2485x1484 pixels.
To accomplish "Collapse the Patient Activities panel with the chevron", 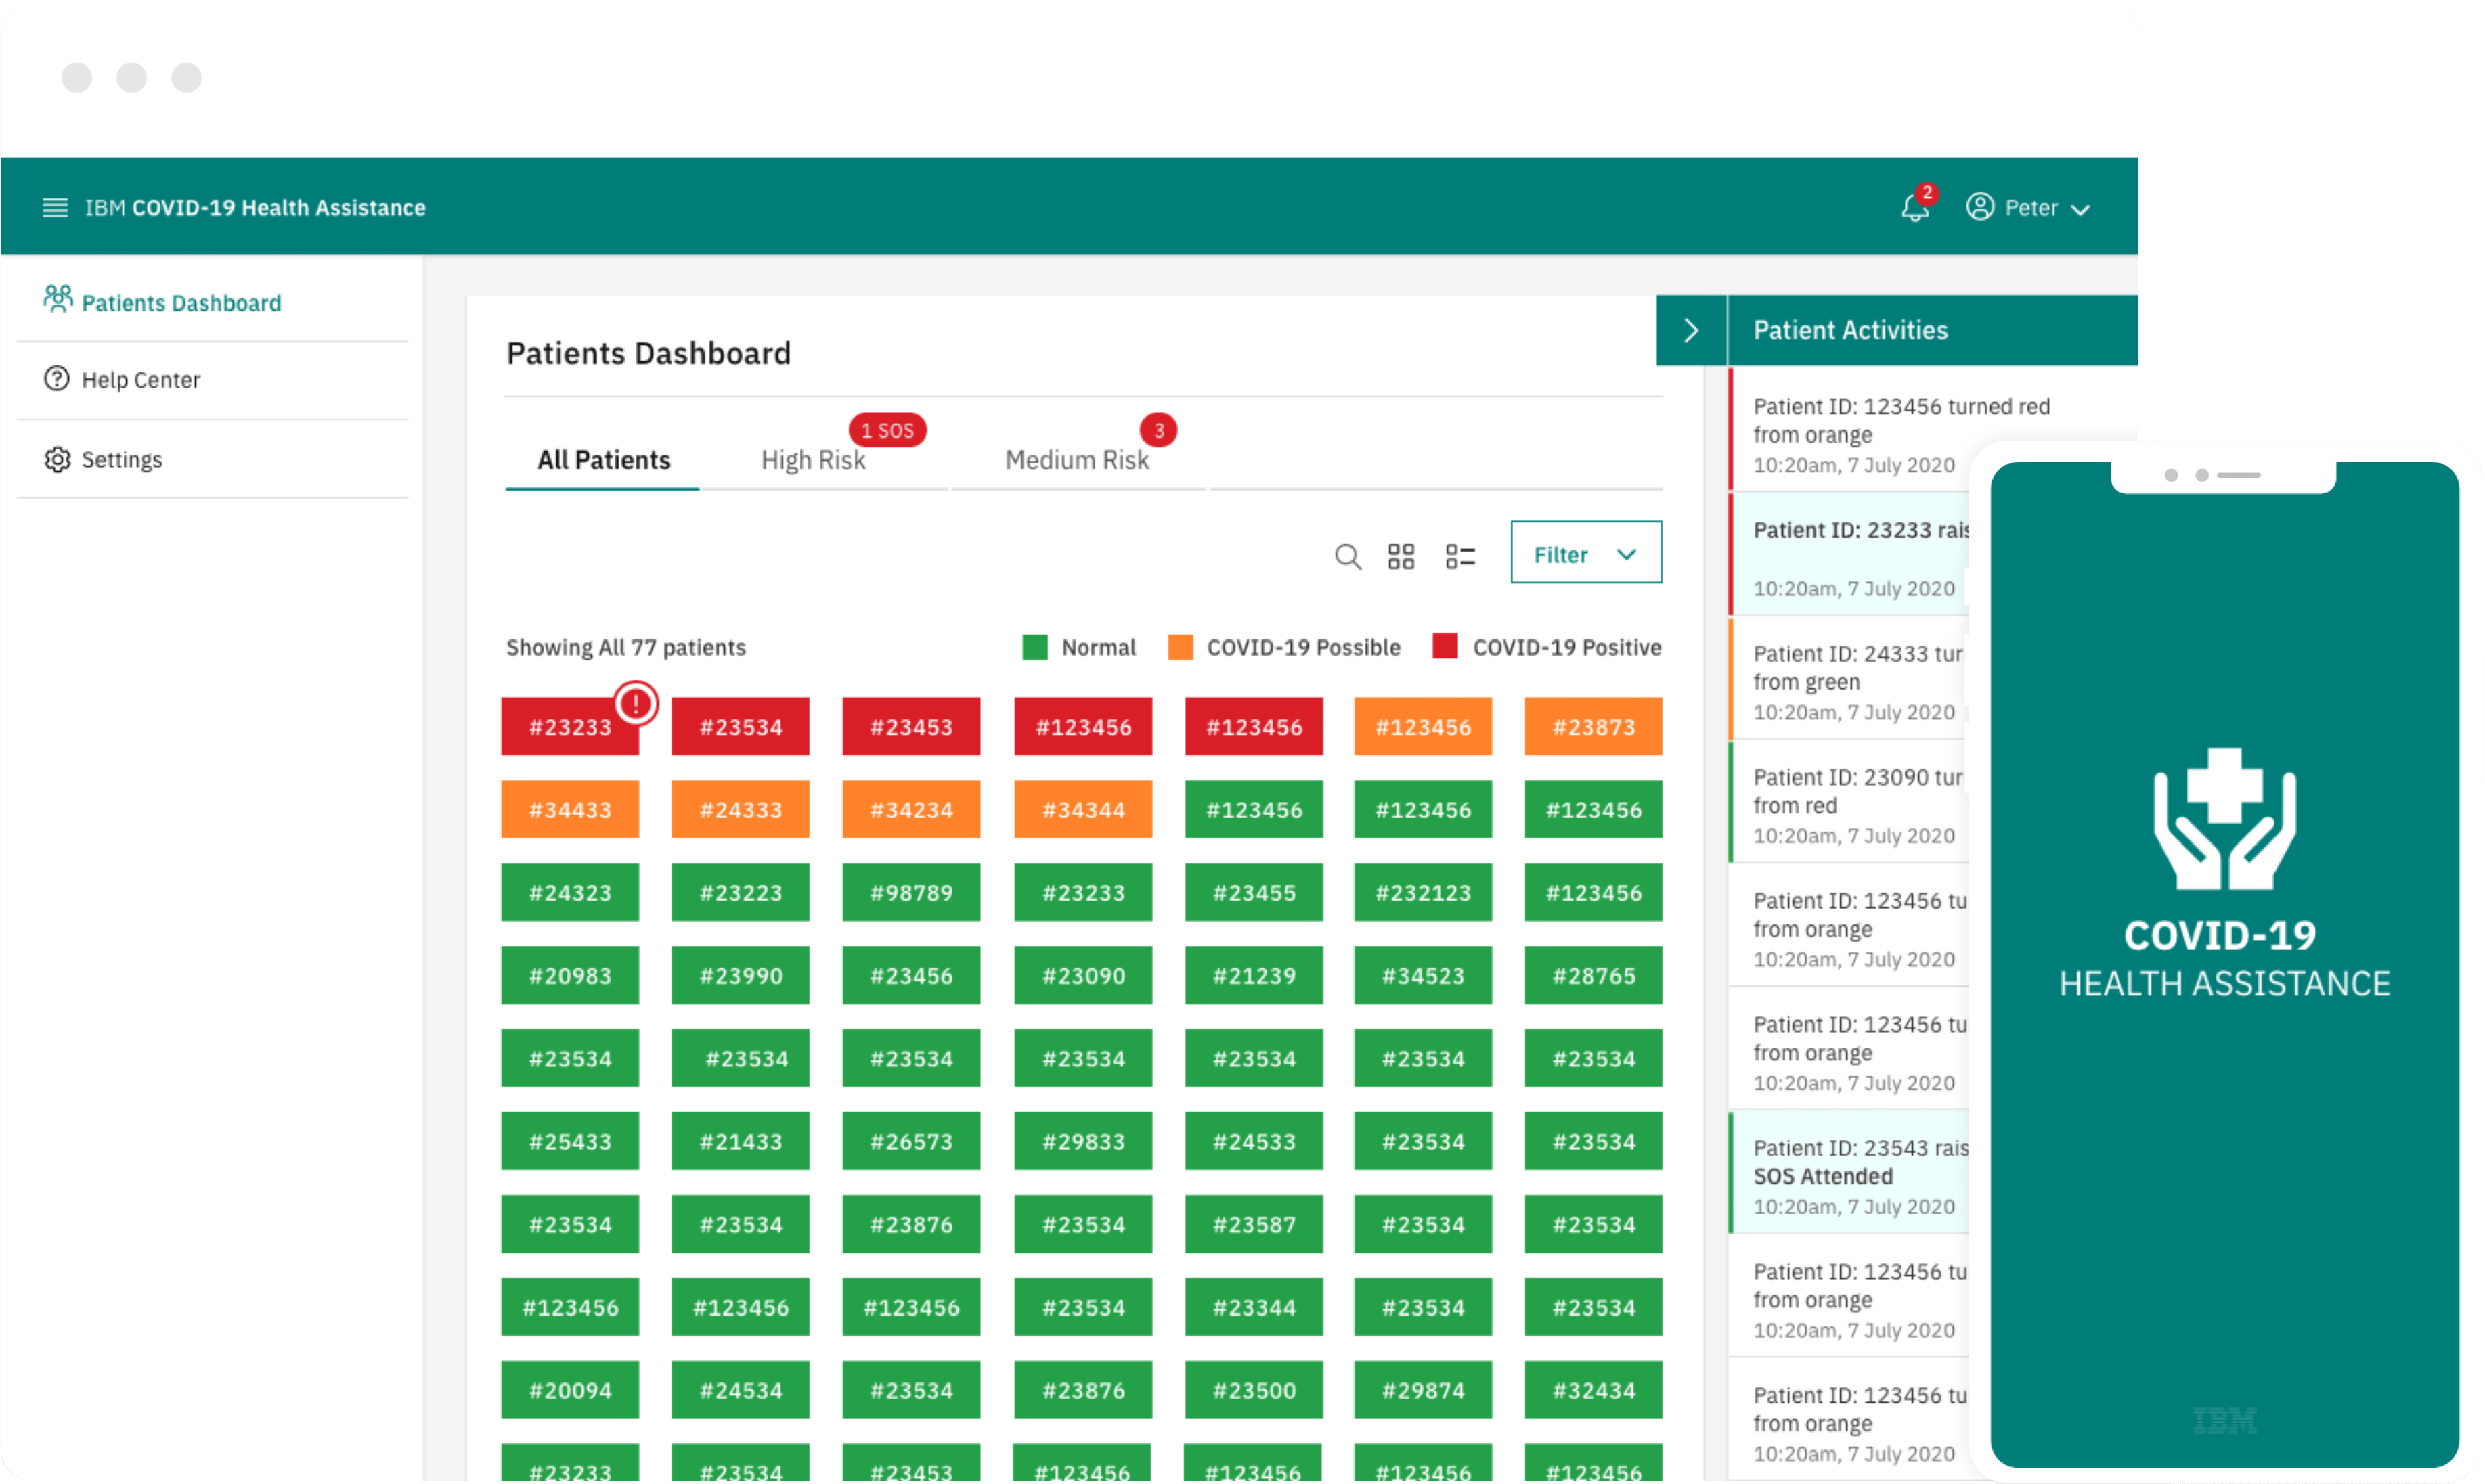I will click(x=1691, y=330).
